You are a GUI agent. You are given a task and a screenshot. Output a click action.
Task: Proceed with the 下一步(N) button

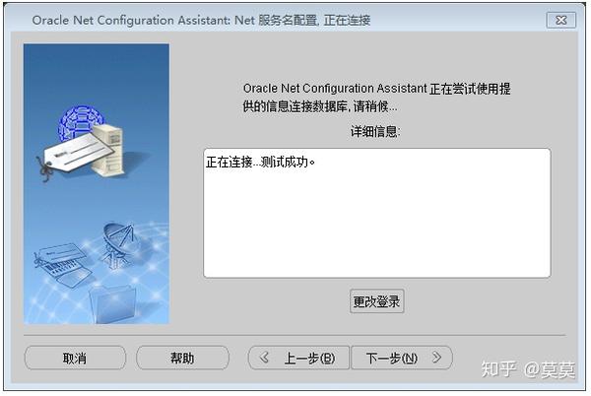pos(401,358)
